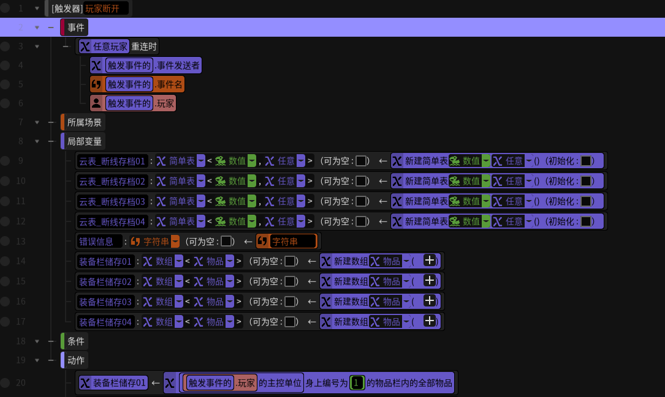Click the quote icon in the 字符串 default value field

click(262, 241)
